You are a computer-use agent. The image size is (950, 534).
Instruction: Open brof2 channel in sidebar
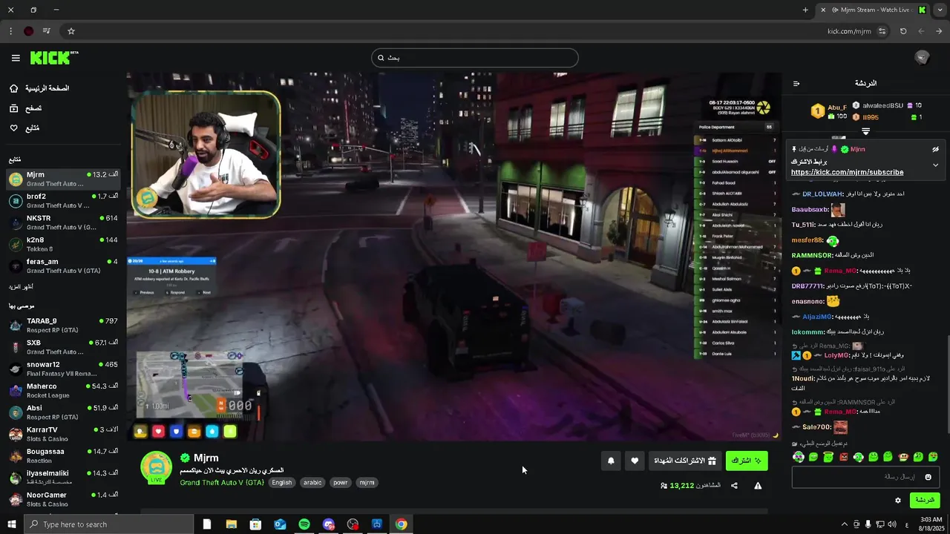(x=63, y=201)
